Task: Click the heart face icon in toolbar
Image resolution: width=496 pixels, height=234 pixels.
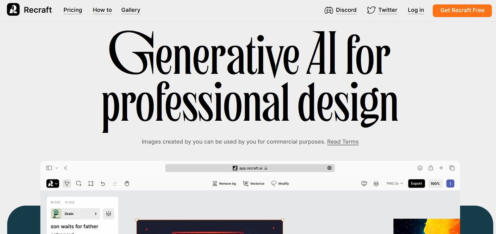Action: [x=364, y=183]
